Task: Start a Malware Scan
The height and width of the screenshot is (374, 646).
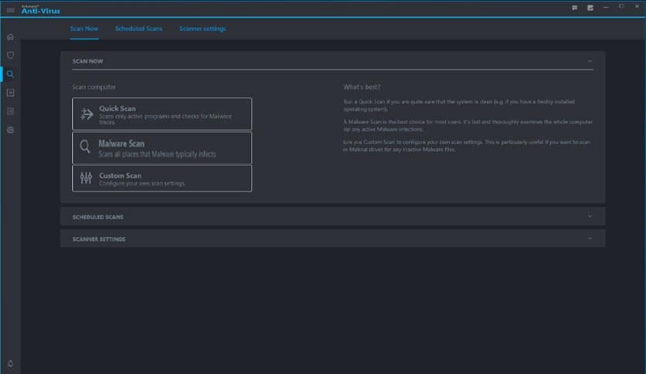Action: pos(162,148)
